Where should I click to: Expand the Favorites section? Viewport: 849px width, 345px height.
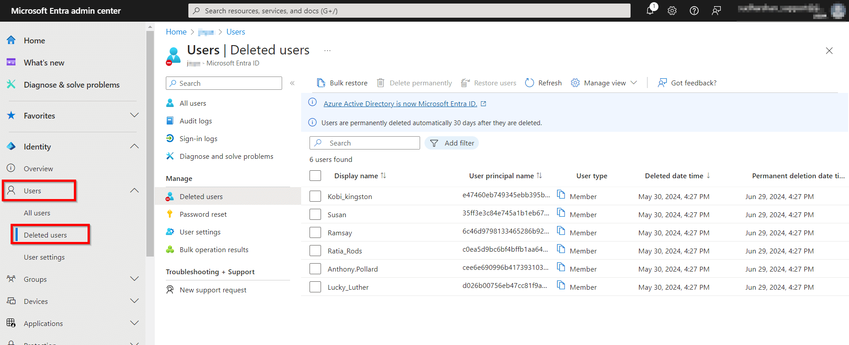click(134, 115)
